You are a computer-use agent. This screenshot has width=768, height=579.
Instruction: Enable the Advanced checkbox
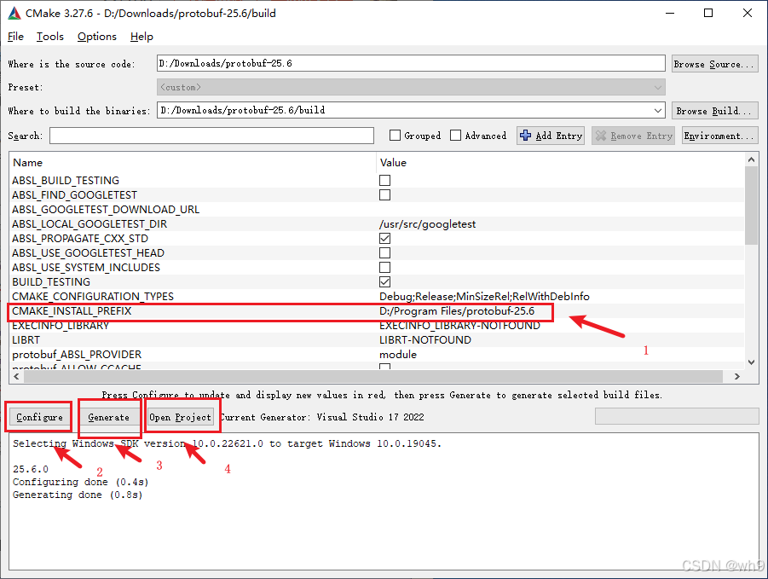point(456,135)
